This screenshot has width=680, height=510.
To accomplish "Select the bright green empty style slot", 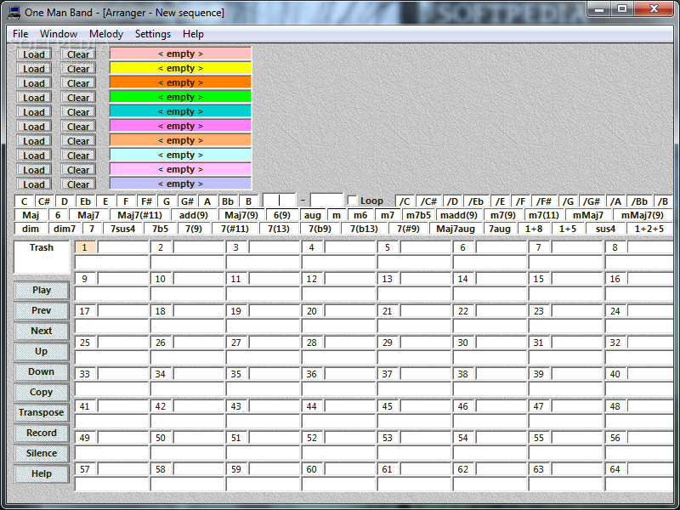I will click(180, 97).
